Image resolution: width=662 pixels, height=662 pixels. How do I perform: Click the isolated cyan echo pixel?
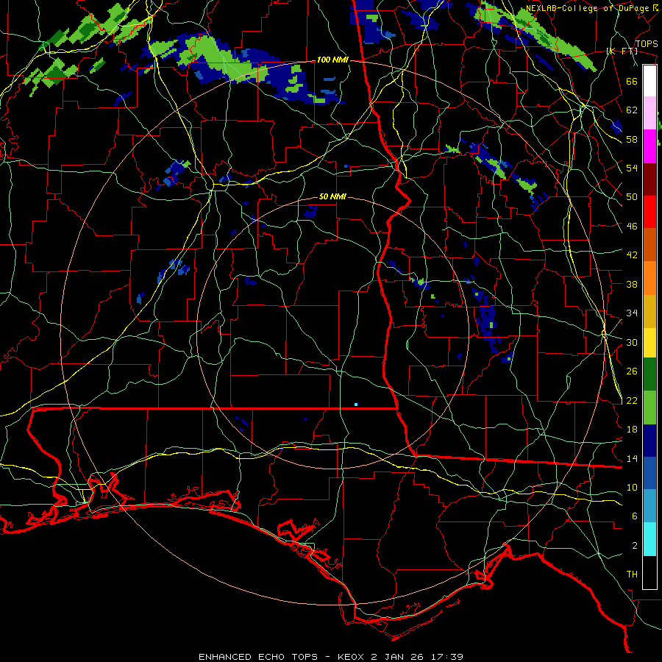point(356,405)
